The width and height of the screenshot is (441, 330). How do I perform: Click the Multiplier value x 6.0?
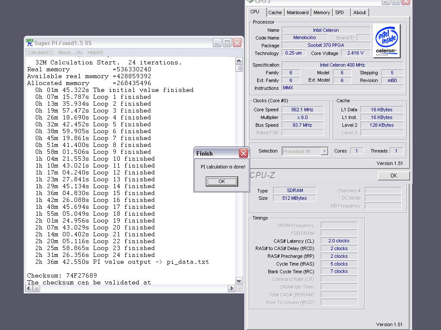click(302, 117)
